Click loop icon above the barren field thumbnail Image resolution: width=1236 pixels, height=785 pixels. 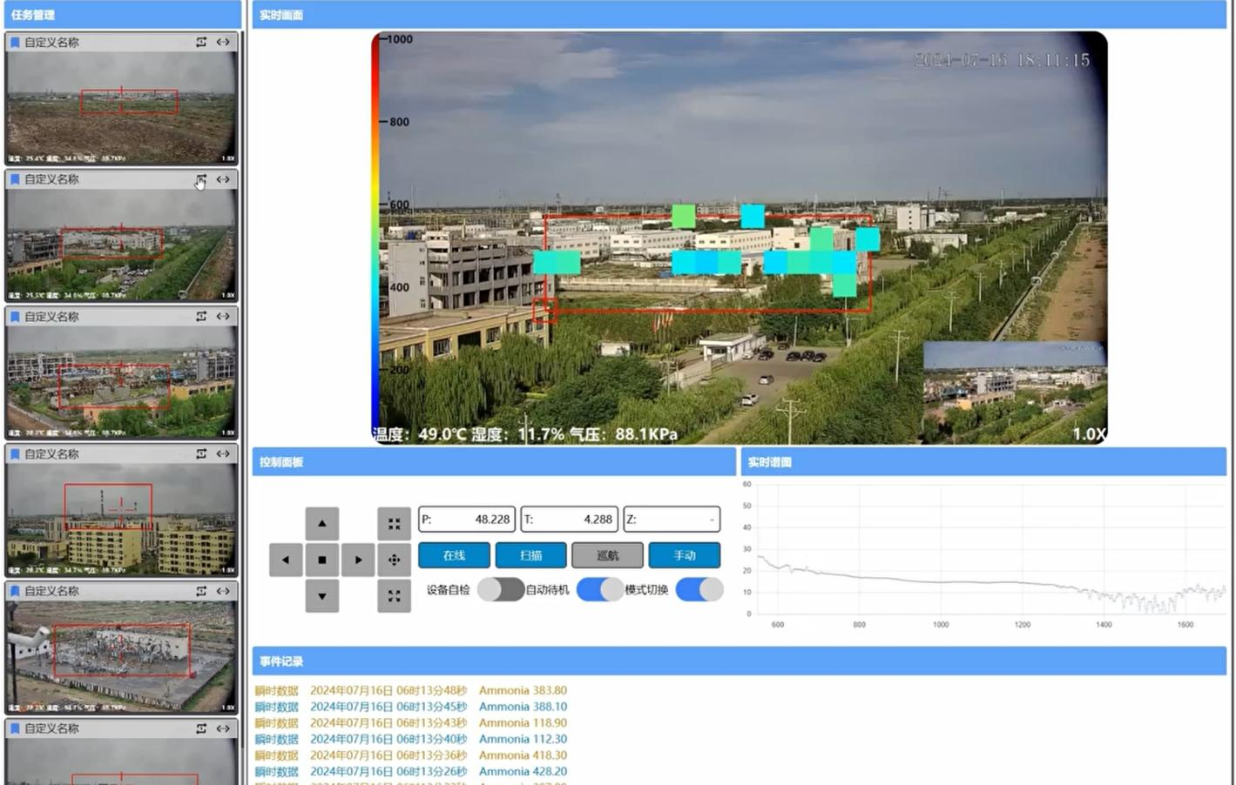(x=201, y=42)
